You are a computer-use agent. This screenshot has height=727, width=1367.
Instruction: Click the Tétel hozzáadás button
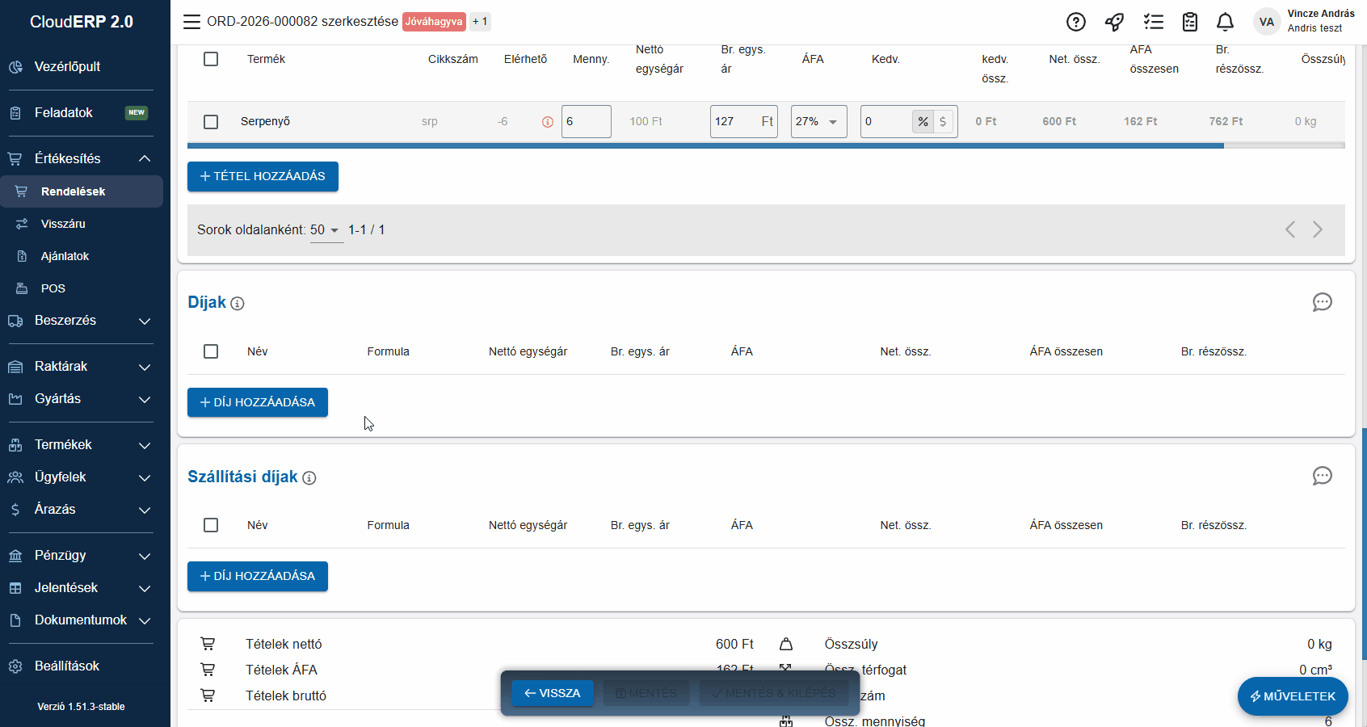[x=263, y=176]
